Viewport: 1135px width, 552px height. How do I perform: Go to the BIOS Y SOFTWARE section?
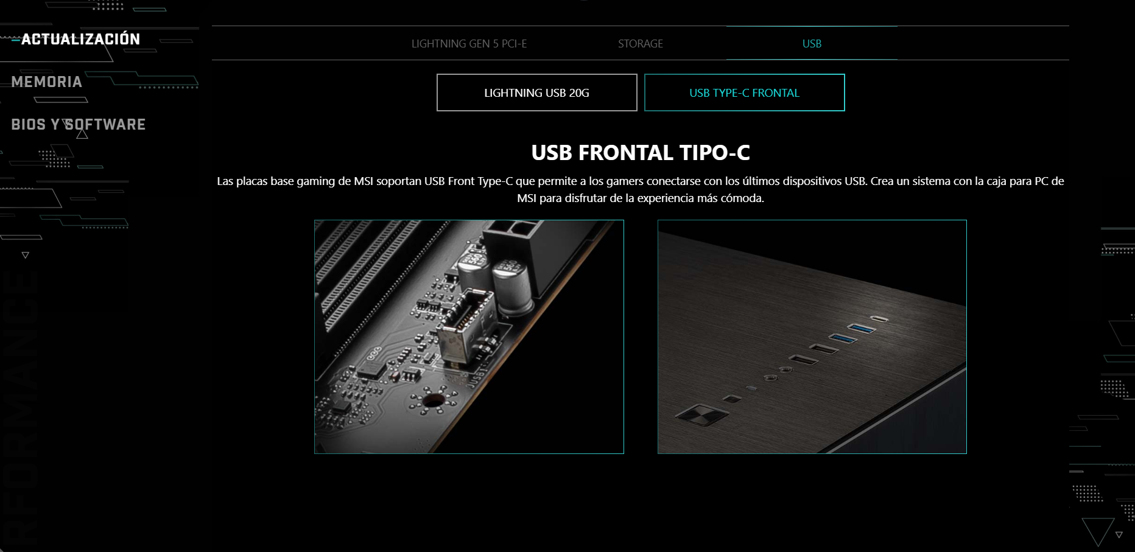pos(79,125)
